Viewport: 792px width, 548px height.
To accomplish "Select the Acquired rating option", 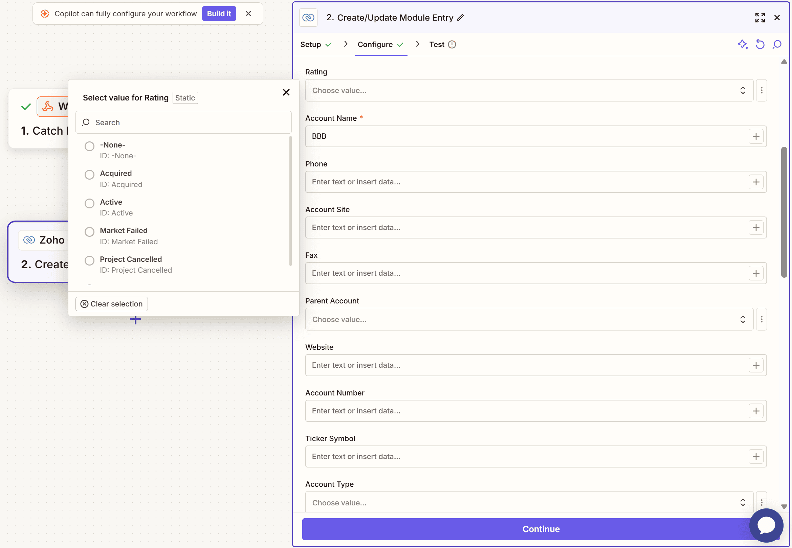I will (x=89, y=175).
